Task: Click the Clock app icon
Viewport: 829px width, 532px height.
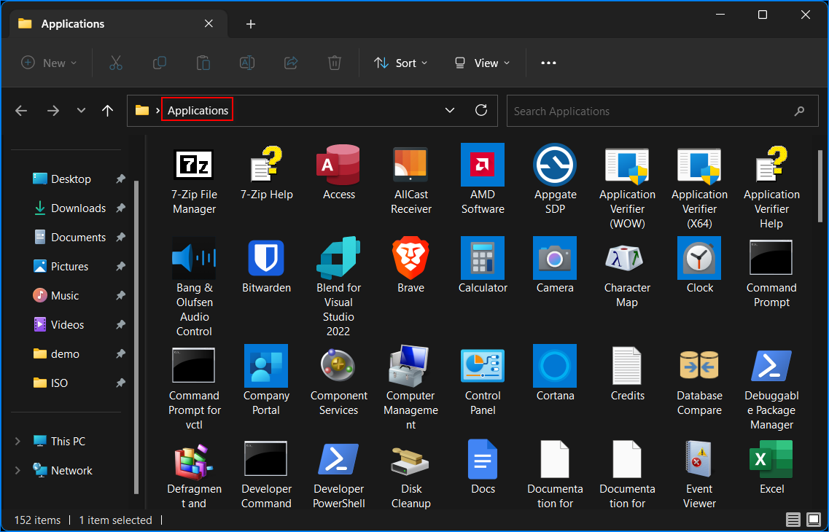Action: point(699,258)
